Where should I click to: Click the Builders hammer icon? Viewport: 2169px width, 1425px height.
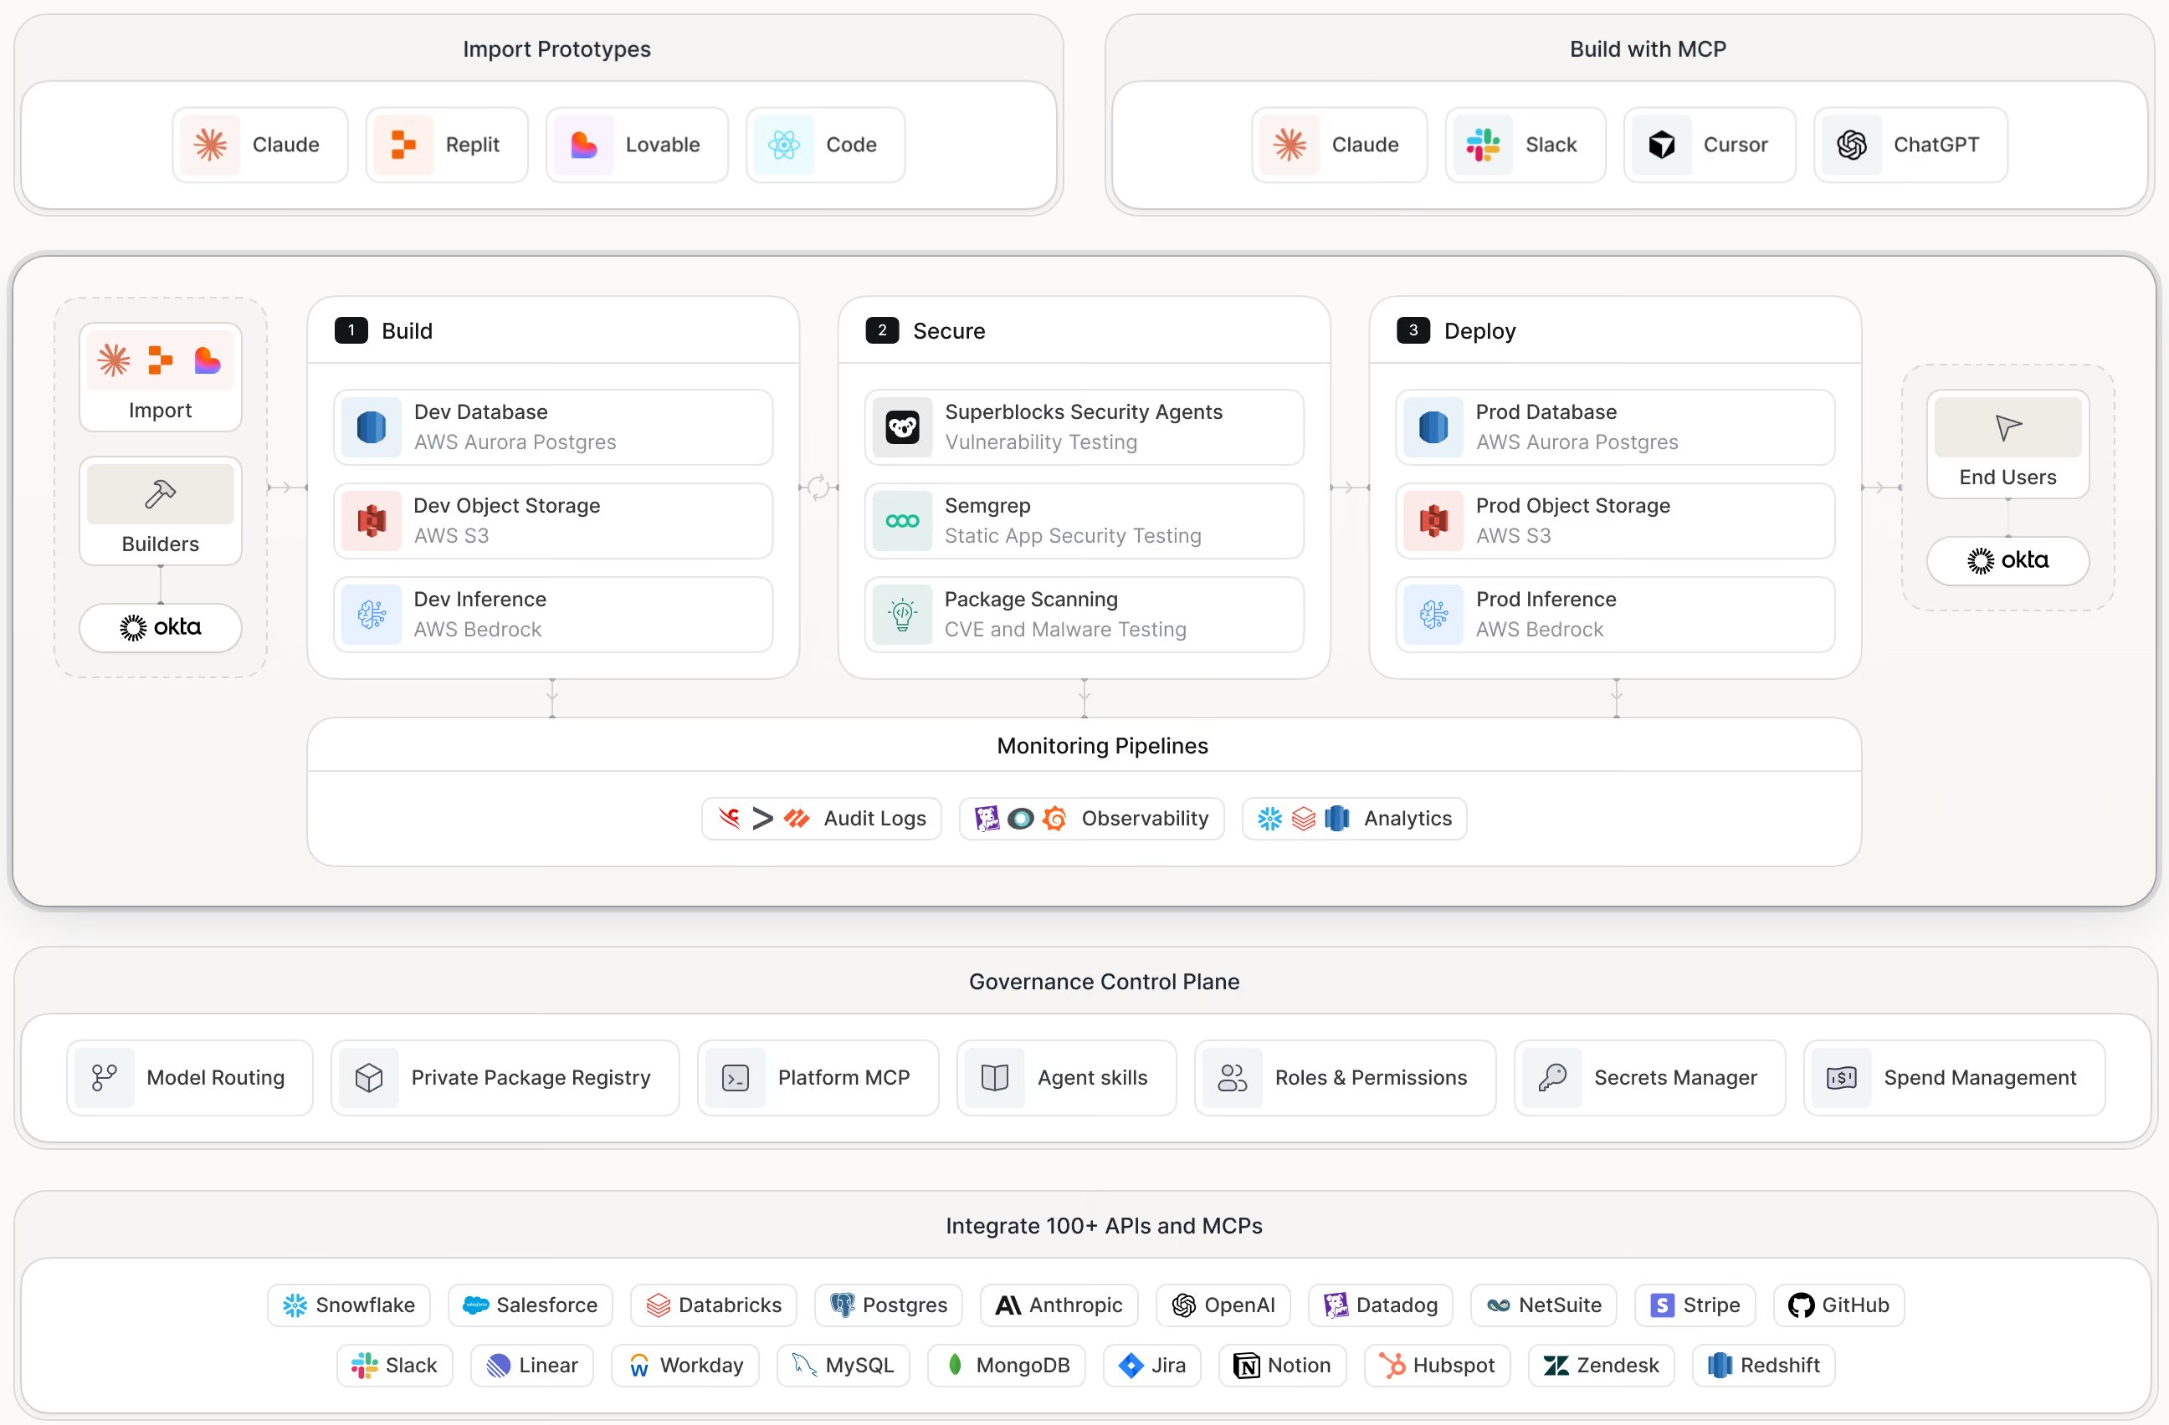click(x=161, y=494)
